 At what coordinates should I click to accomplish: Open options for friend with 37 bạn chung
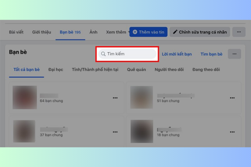(x=115, y=132)
